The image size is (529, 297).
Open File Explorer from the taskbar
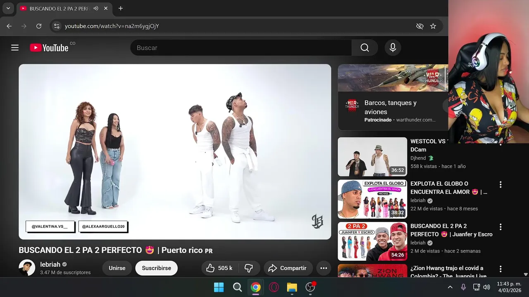tap(292, 287)
